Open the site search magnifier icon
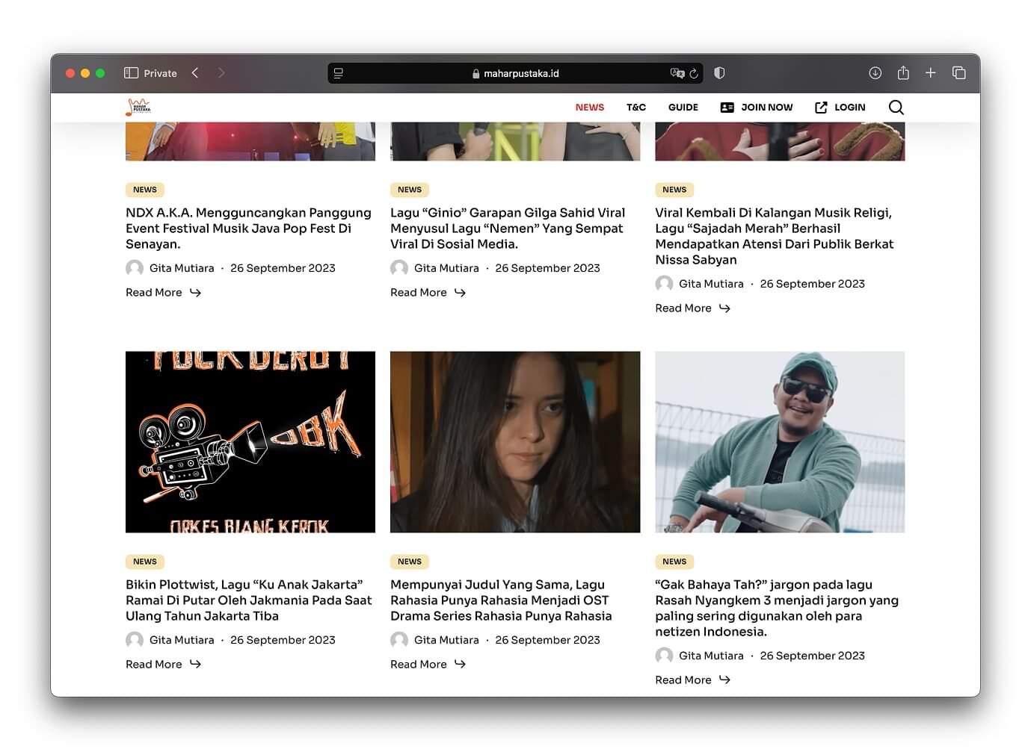This screenshot has width=1031, height=752. pyautogui.click(x=896, y=108)
